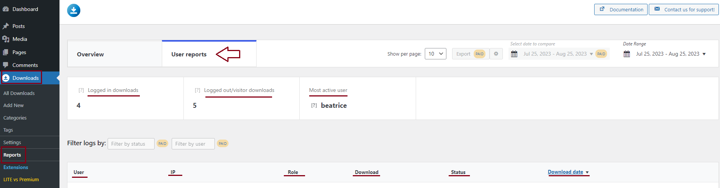The image size is (720, 188).
Task: Click help mark beside Logged out/visitor downloads
Action: [x=197, y=90]
